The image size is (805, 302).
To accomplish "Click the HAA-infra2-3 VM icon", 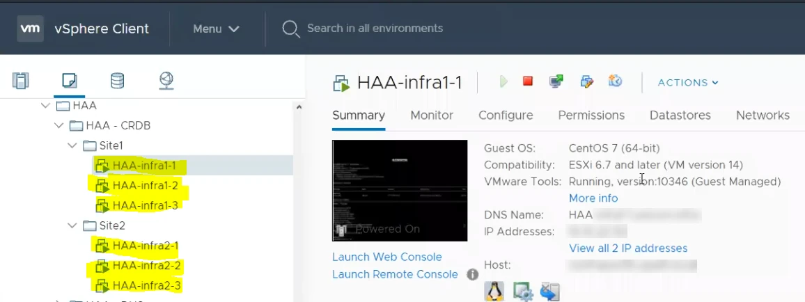I will pos(102,285).
